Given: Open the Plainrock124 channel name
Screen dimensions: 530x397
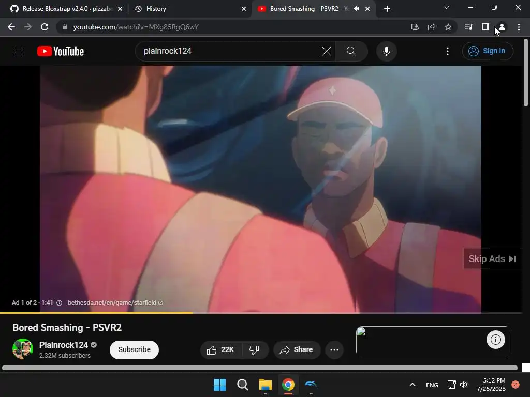Looking at the screenshot, I should [63, 345].
